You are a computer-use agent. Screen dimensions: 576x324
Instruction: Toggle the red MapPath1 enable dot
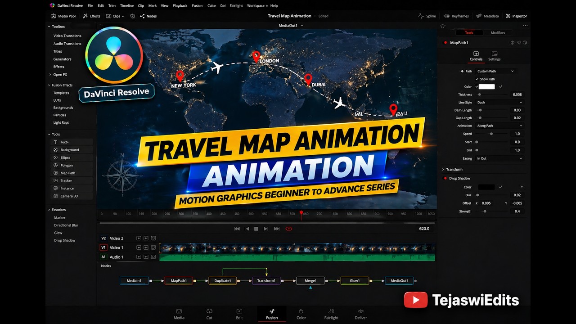445,43
